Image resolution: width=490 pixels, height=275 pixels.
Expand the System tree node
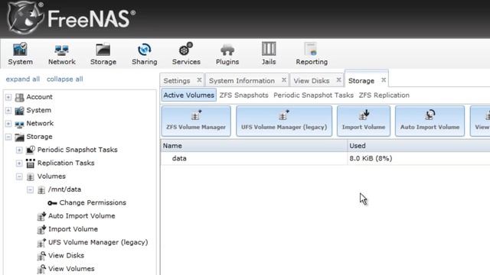pos(8,110)
